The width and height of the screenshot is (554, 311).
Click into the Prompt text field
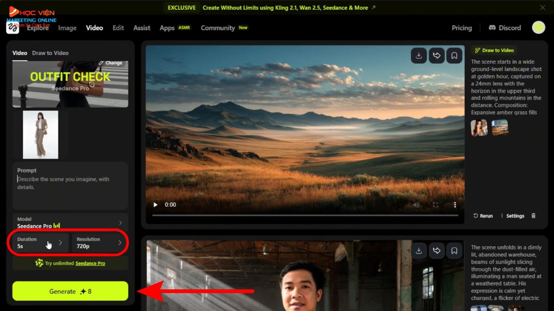pyautogui.click(x=70, y=187)
